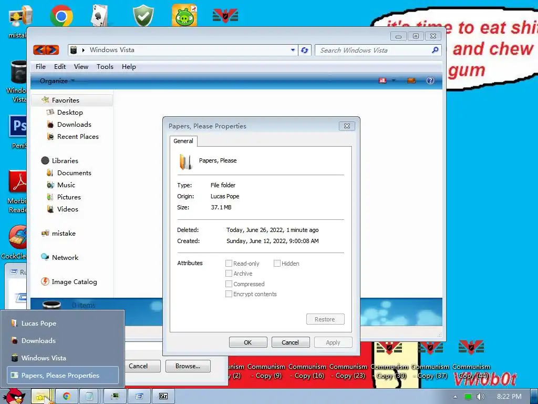Click the Explorer folder taskbar icon
The width and height of the screenshot is (538, 404).
[x=41, y=396]
